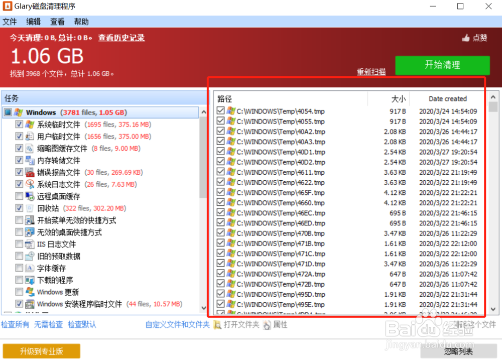Viewport: 502px width, 362px height.
Task: Click task list scroll up arrow
Action: coord(204,112)
